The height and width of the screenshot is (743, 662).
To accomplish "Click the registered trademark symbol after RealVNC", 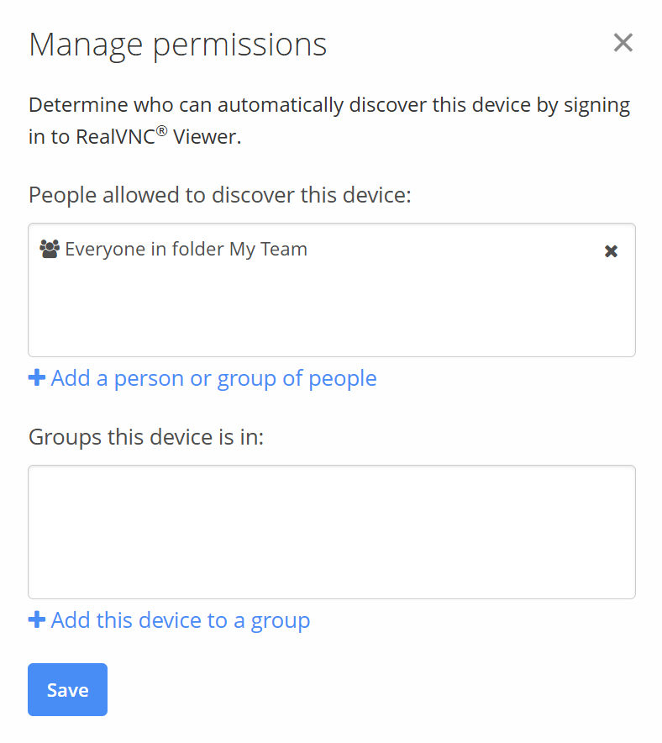I will pos(160,130).
